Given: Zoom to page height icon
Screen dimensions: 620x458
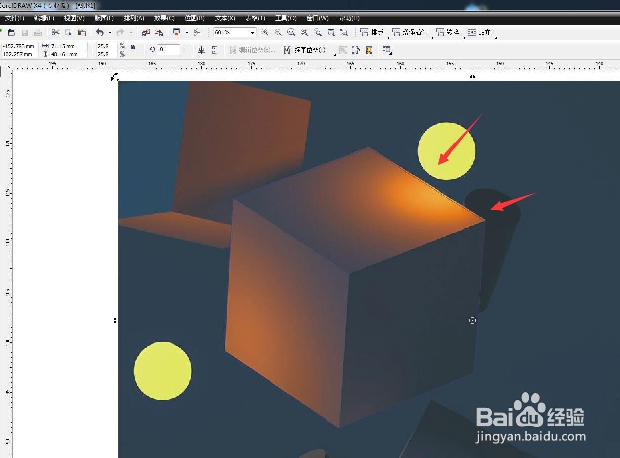Looking at the screenshot, I should click(344, 32).
